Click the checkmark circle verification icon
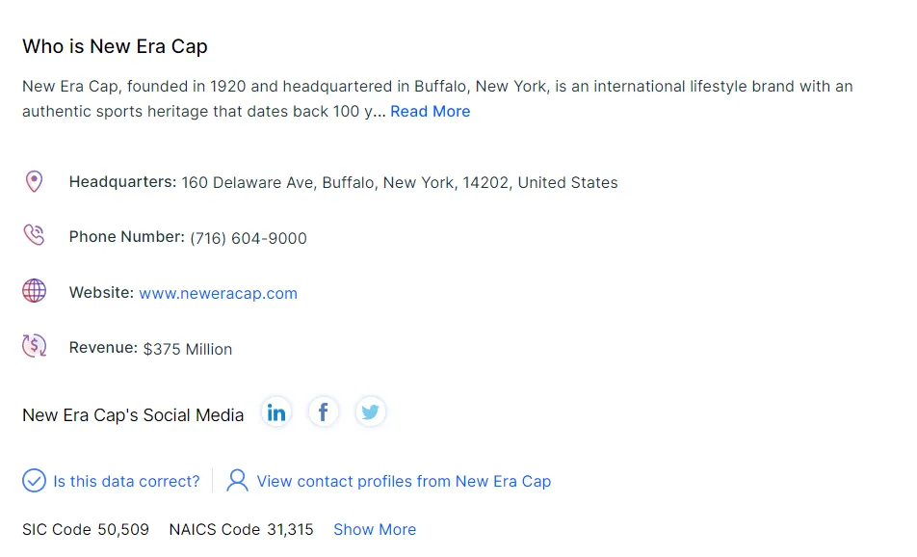The width and height of the screenshot is (917, 557). [x=34, y=480]
